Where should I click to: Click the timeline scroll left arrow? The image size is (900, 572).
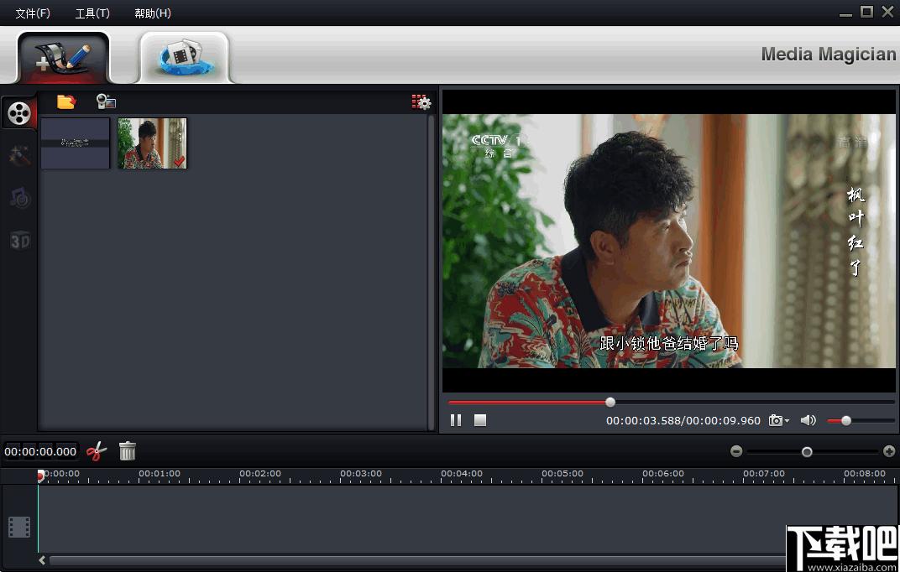42,560
